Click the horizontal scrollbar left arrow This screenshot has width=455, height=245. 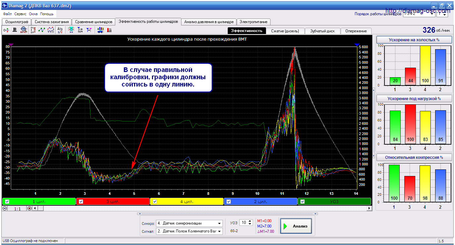click(35, 208)
